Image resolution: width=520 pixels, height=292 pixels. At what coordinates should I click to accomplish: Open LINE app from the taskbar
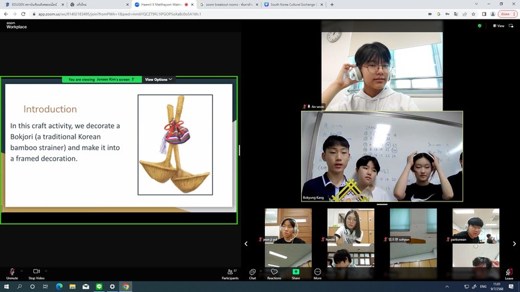coord(99,287)
